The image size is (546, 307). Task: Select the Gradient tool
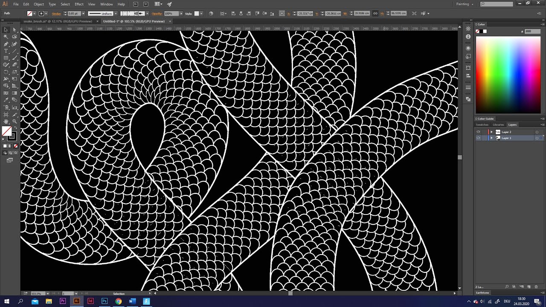15,93
